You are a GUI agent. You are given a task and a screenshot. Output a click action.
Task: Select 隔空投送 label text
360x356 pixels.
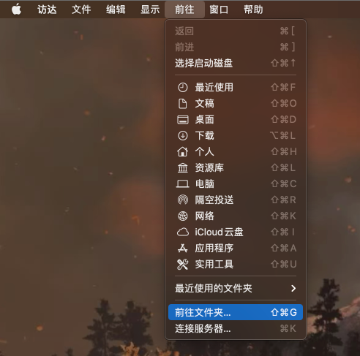coord(214,200)
